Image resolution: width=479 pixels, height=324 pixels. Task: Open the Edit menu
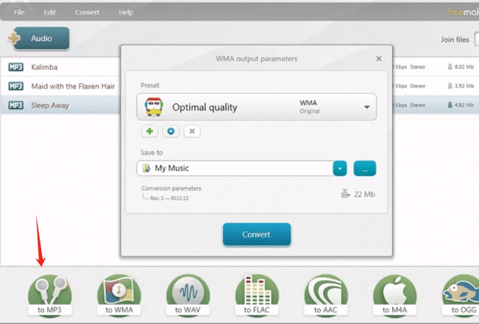pyautogui.click(x=50, y=12)
